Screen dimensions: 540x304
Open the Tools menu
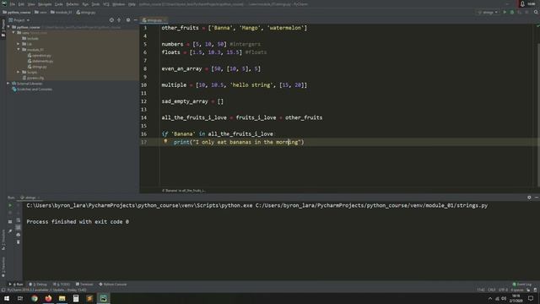click(95, 4)
